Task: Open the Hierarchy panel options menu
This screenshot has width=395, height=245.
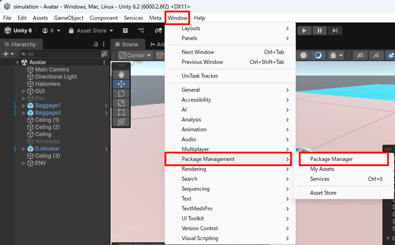Action: coord(104,44)
